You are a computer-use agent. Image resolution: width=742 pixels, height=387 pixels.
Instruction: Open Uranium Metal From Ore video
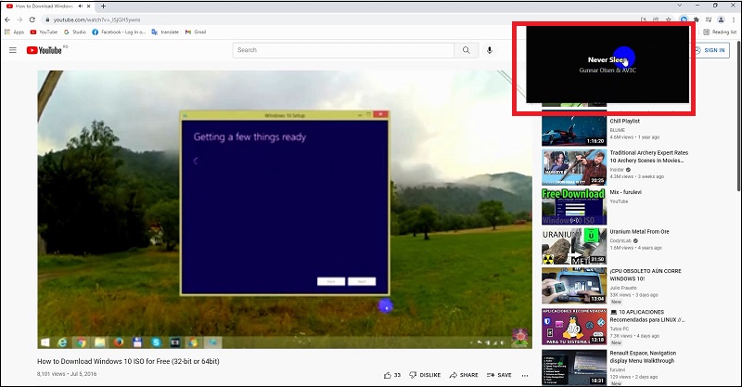pyautogui.click(x=574, y=246)
